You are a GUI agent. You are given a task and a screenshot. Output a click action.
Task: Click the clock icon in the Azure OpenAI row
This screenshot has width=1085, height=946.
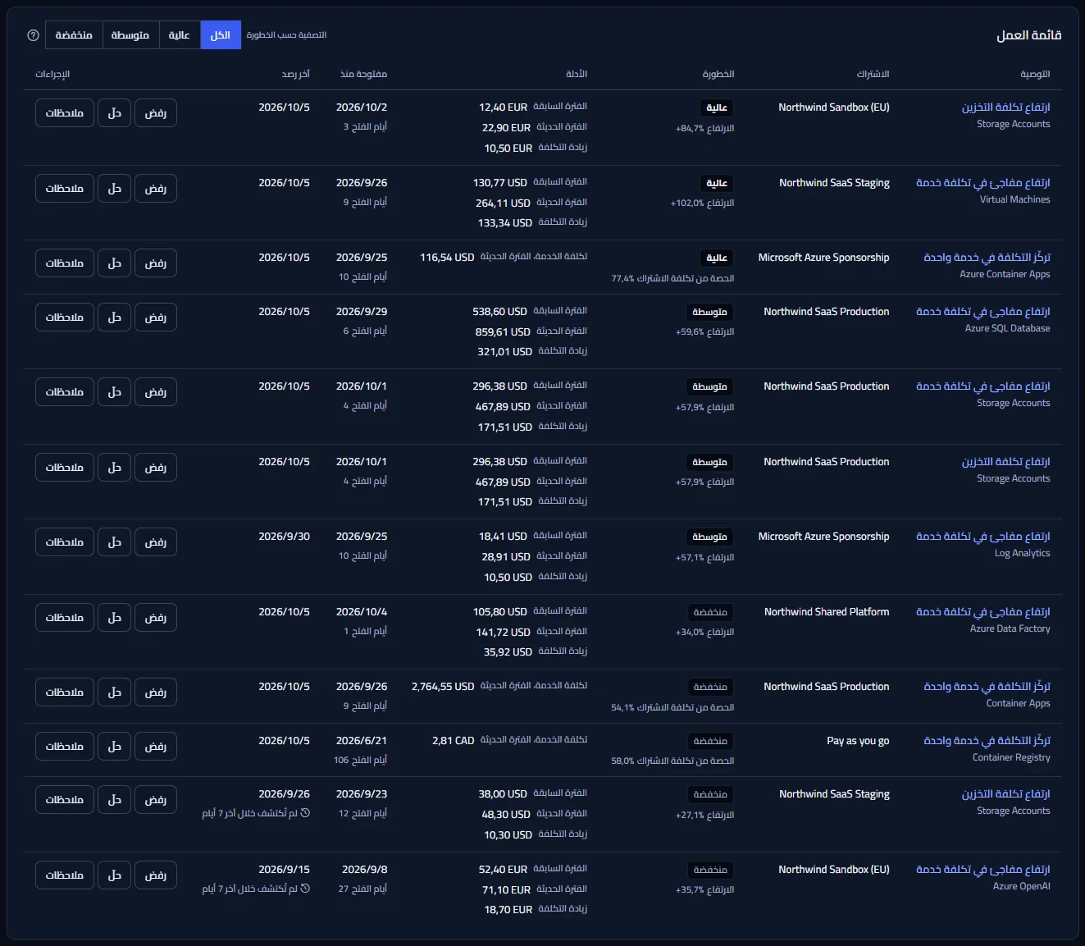click(305, 889)
